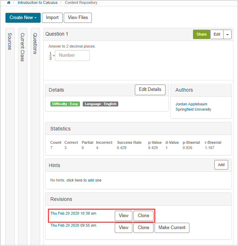Image resolution: width=238 pixels, height=246 pixels.
Task: Click the Edit Details button
Action: [x=150, y=90]
